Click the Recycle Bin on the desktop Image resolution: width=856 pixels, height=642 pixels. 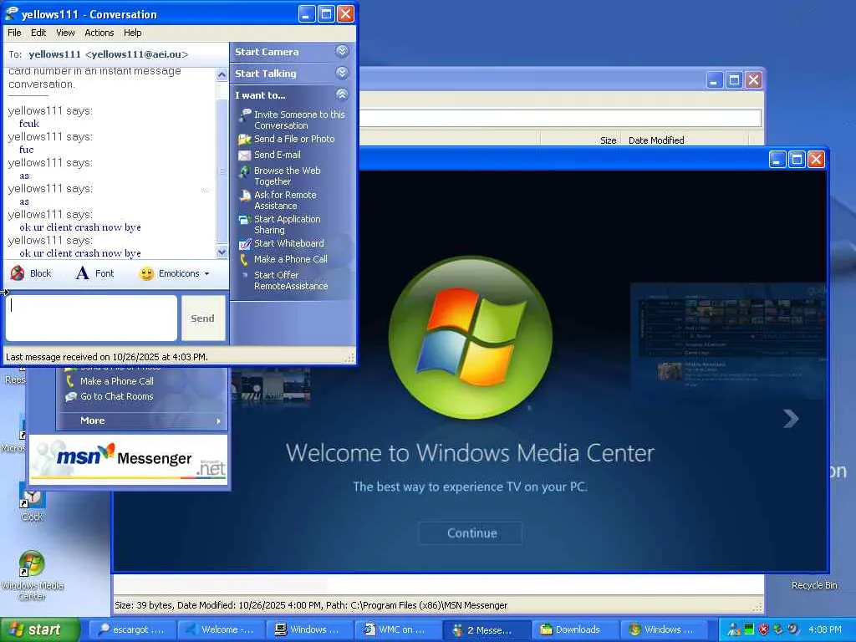pos(814,584)
